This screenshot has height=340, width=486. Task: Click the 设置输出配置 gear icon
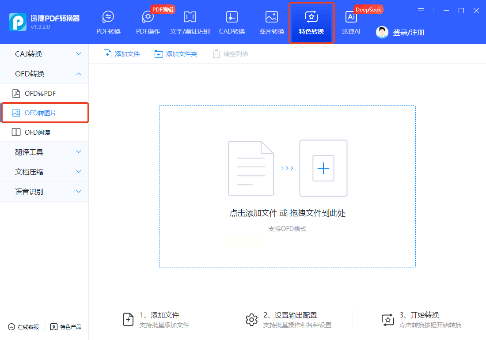pyautogui.click(x=251, y=320)
